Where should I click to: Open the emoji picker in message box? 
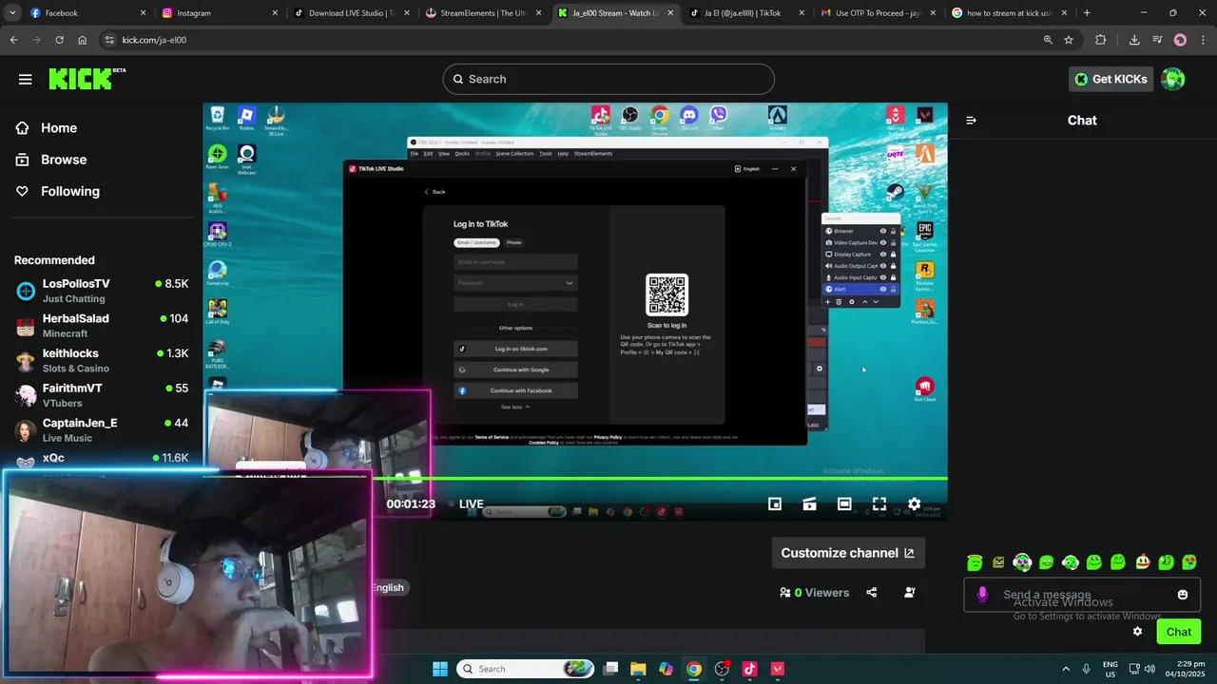coord(1183,595)
